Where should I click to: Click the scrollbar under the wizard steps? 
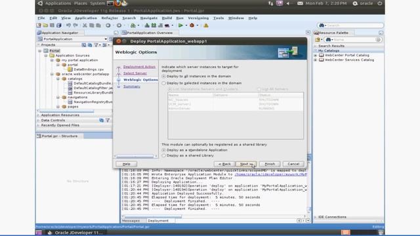(135, 156)
